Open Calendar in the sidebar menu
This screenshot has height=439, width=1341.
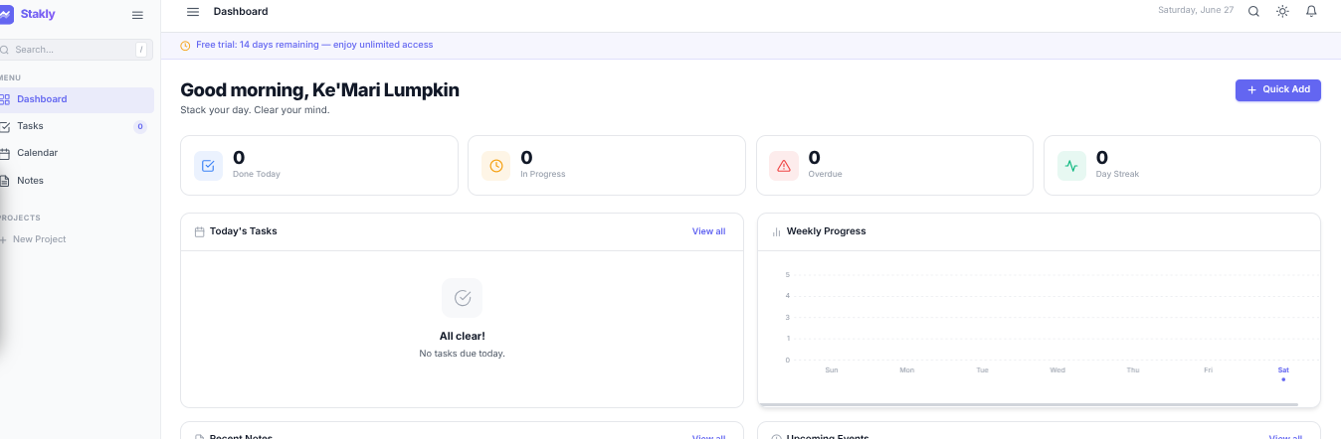[x=76, y=153]
